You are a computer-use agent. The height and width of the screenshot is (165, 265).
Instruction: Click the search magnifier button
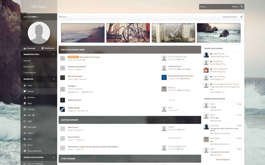coord(242,7)
